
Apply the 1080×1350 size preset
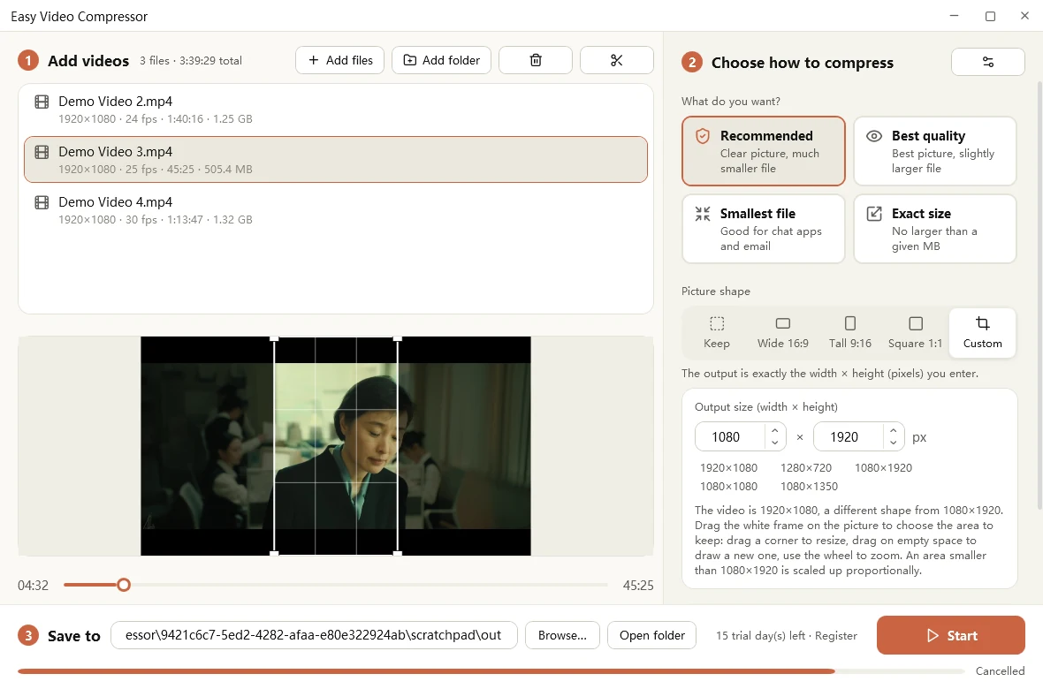pos(809,487)
